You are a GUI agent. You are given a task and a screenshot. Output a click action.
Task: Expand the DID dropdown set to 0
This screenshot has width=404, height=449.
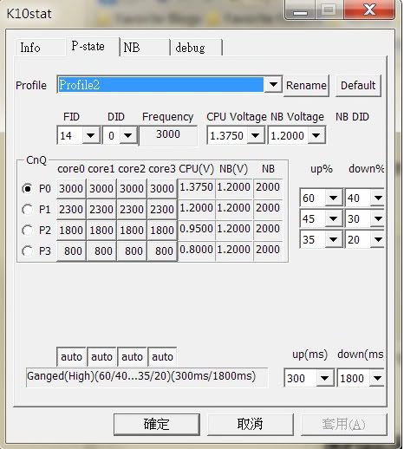[120, 135]
